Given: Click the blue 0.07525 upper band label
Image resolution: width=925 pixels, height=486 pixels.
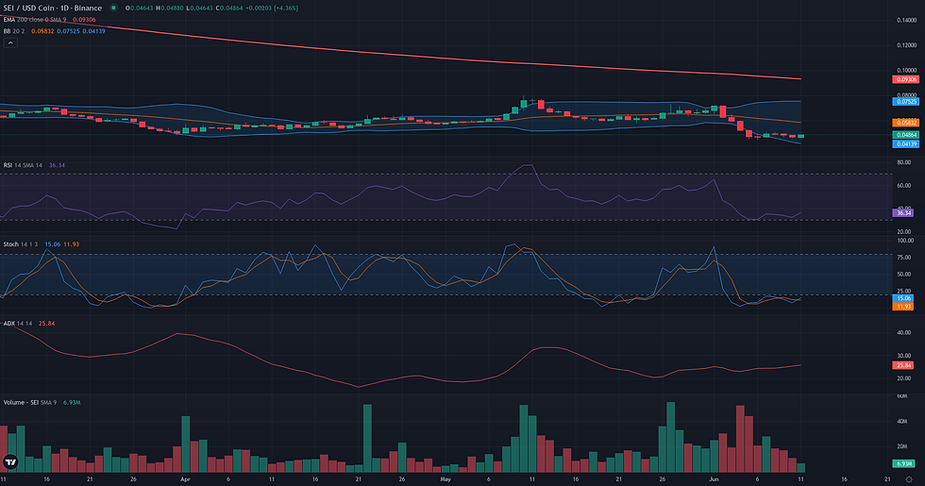Looking at the screenshot, I should pos(905,102).
